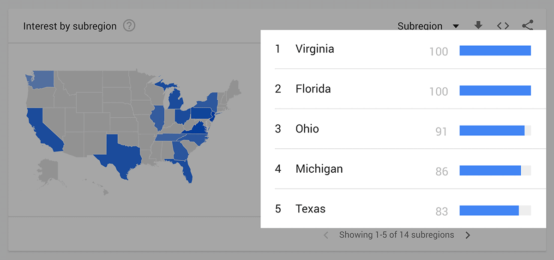554x260 pixels.
Task: Go to next page of subregions
Action: coord(468,235)
